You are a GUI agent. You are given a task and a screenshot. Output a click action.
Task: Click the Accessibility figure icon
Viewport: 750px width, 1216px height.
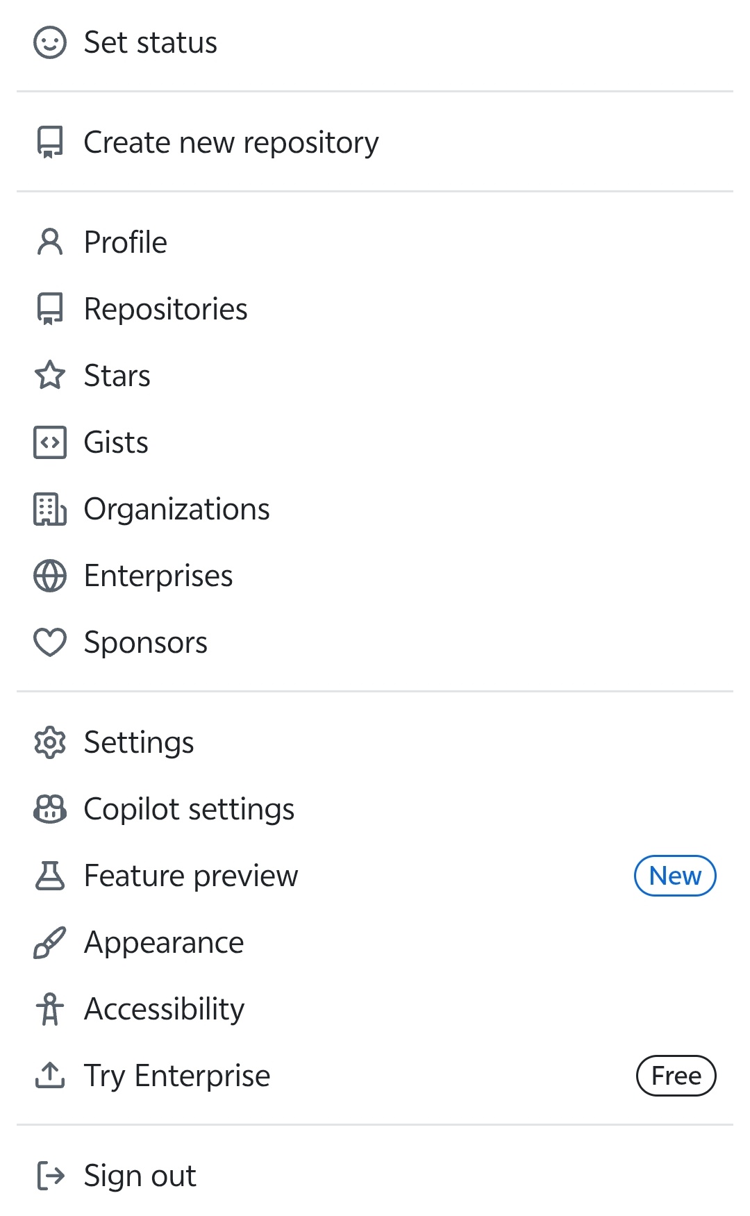coord(50,1009)
